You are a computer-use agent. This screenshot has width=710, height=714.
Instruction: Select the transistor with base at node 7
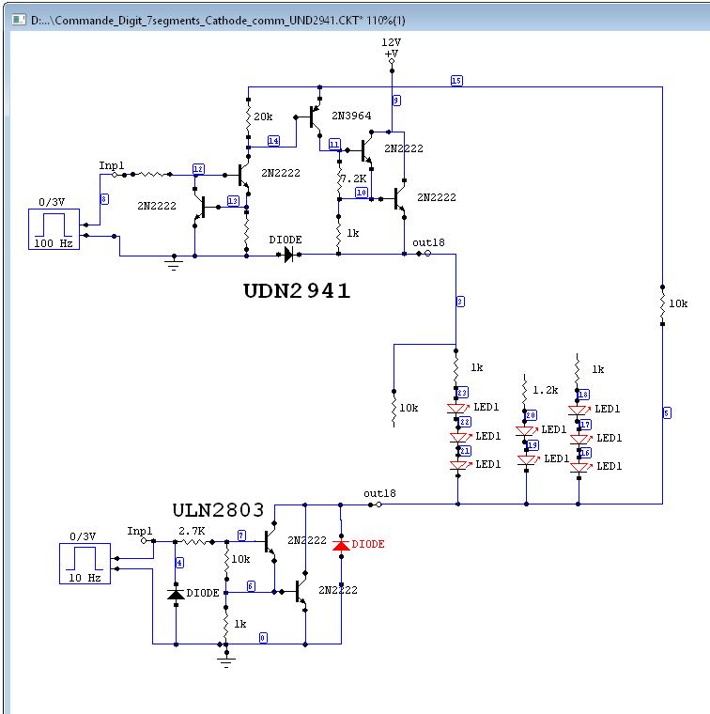[269, 541]
